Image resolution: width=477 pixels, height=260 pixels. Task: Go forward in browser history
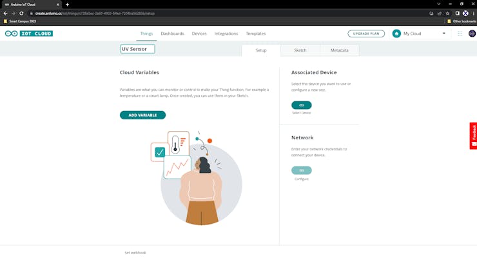click(x=14, y=14)
